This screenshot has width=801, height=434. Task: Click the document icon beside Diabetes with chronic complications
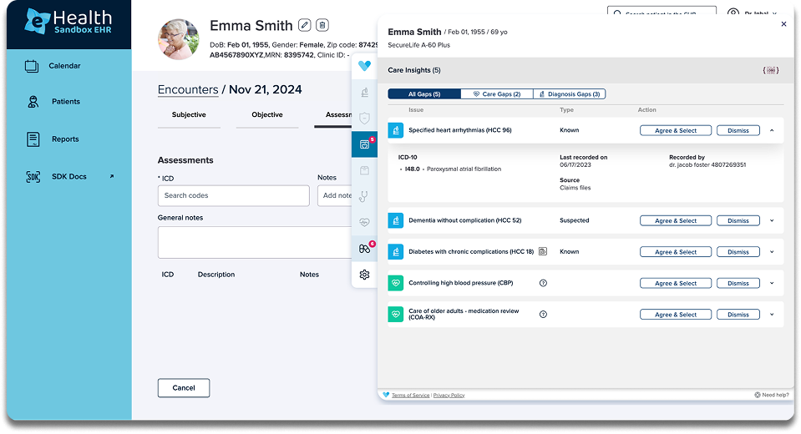click(x=543, y=251)
